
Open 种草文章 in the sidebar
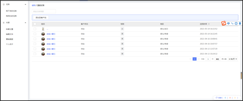click(10, 29)
